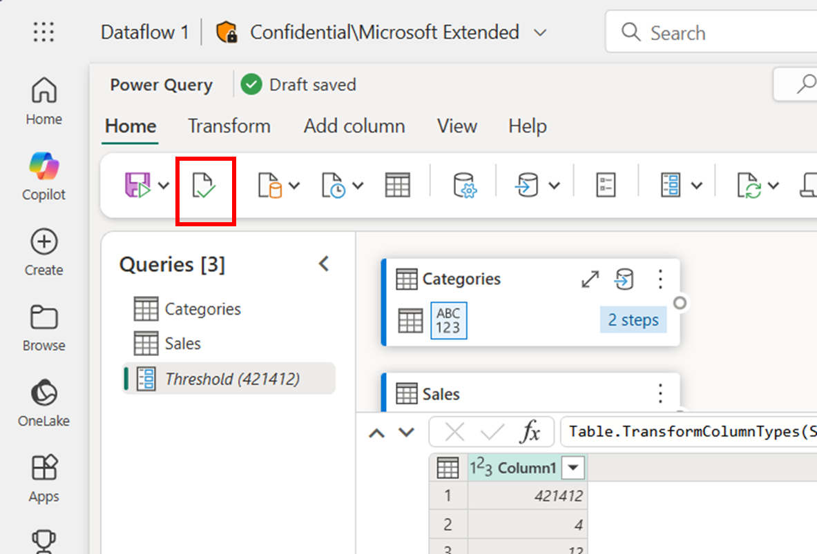Click in the top Search box
817x554 pixels.
[711, 32]
